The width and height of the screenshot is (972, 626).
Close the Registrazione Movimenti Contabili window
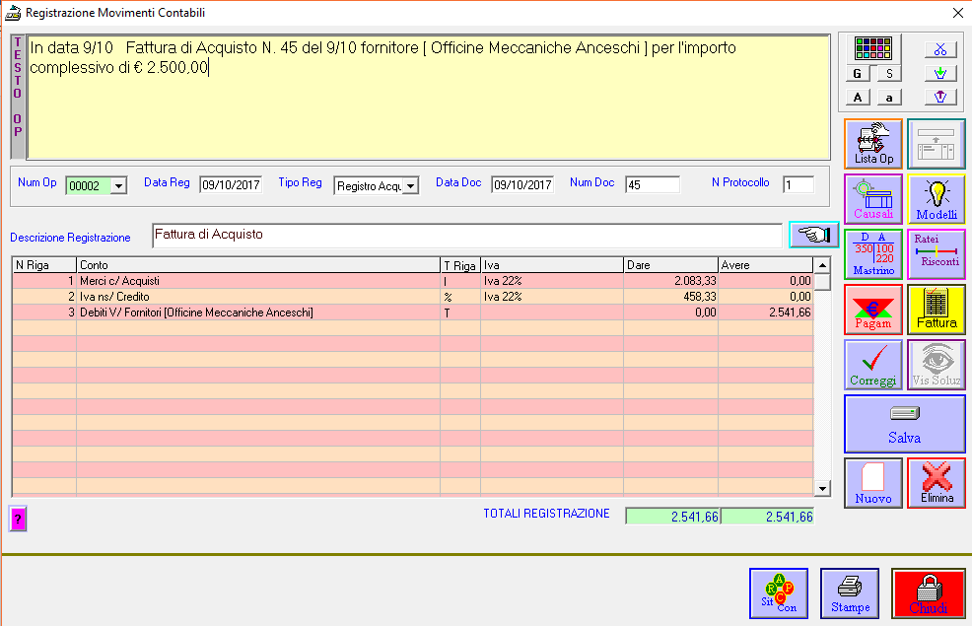click(x=957, y=13)
